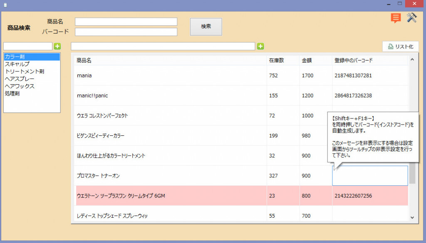The image size is (426, 243).
Task: Focus the バーコード search field
Action: point(126,32)
